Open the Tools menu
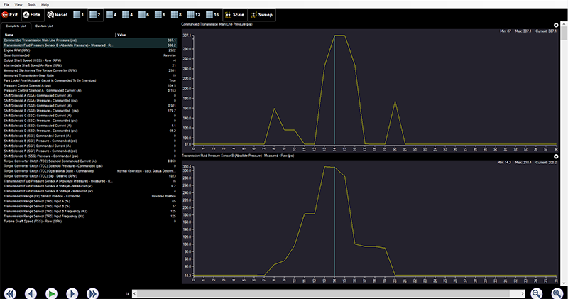Screen dimensions: 568x299 pyautogui.click(x=32, y=4)
